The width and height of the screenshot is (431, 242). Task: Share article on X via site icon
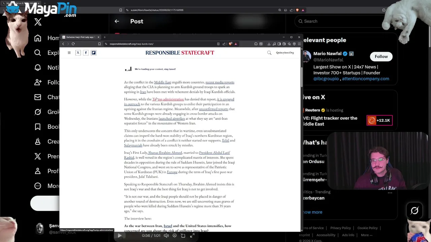[78, 53]
